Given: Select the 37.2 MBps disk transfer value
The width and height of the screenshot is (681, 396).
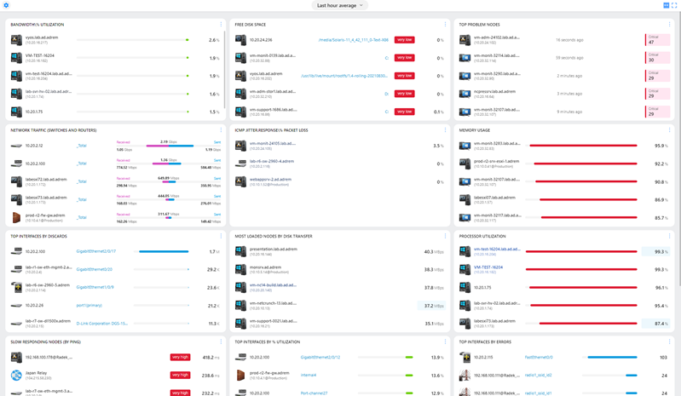Looking at the screenshot, I should [x=434, y=306].
